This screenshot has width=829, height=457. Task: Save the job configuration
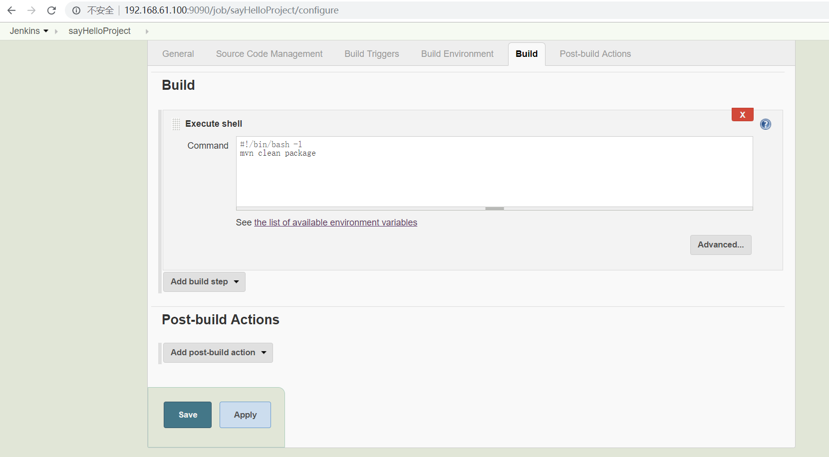(188, 415)
